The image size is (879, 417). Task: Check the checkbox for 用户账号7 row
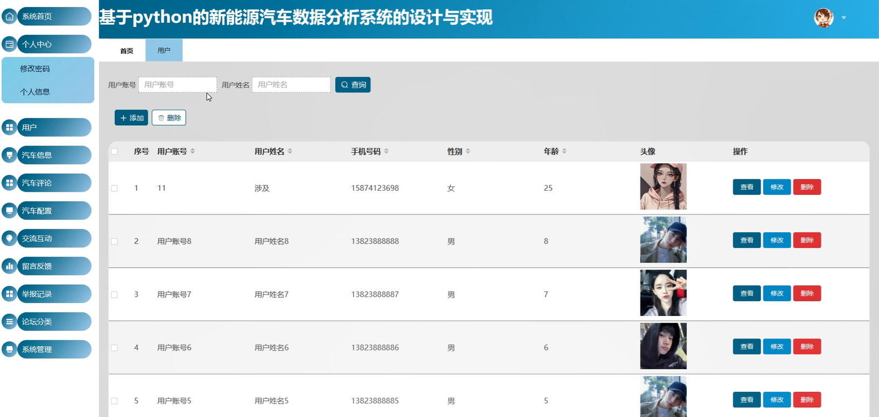[114, 294]
